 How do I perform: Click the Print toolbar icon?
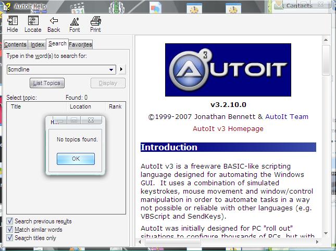pyautogui.click(x=95, y=24)
